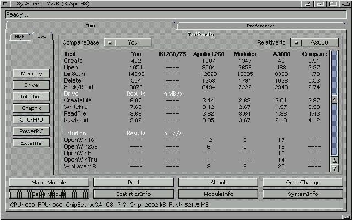Click the Ready status field
This screenshot has width=352, height=220.
(x=176, y=15)
